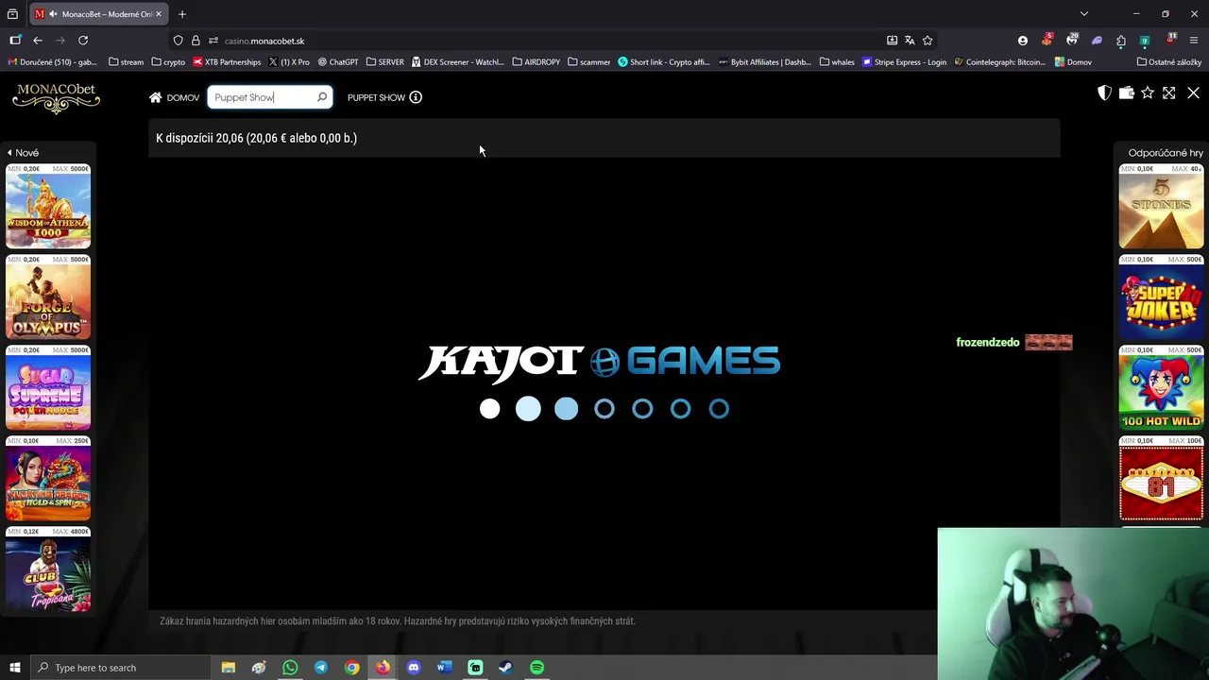Close the MonacoBet browser tab

pos(160,14)
